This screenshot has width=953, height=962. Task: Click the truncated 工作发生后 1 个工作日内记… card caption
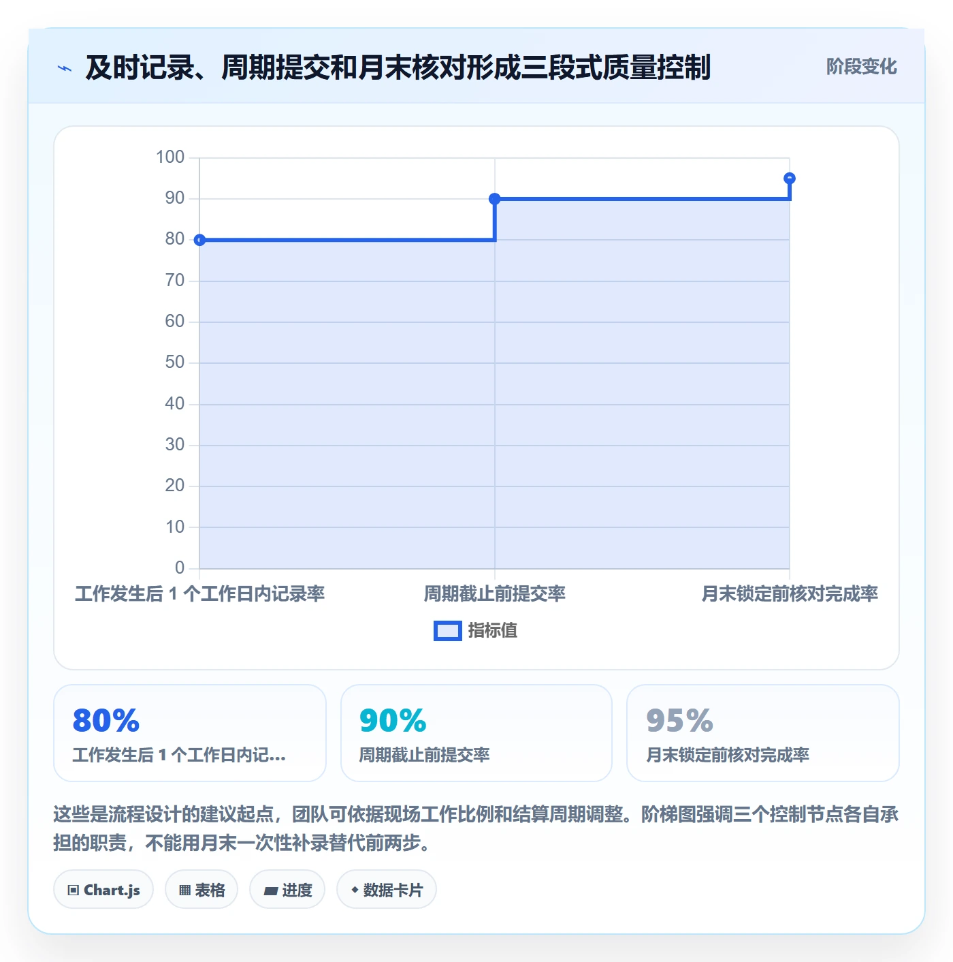[x=179, y=755]
